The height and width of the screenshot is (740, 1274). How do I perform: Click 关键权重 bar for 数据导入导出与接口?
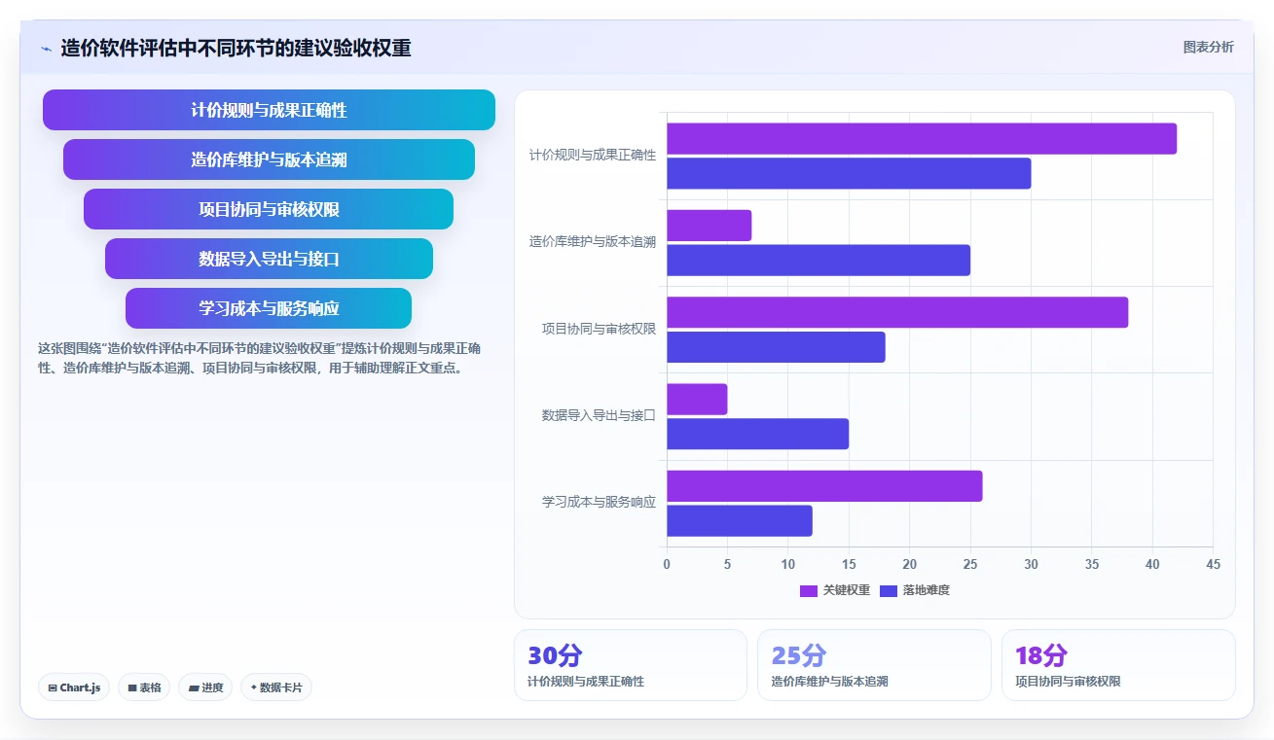(697, 400)
